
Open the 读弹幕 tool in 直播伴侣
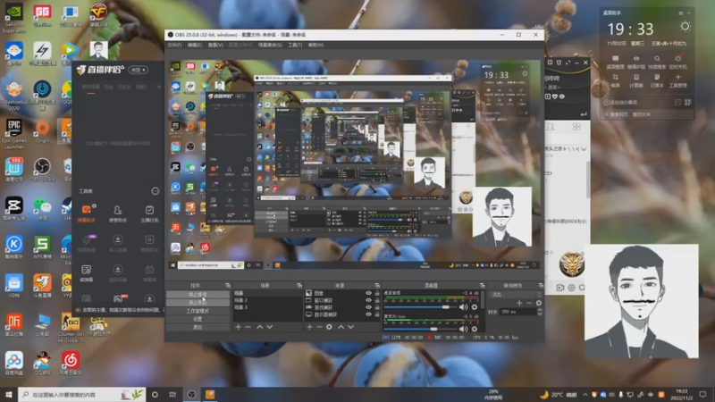coord(86,273)
